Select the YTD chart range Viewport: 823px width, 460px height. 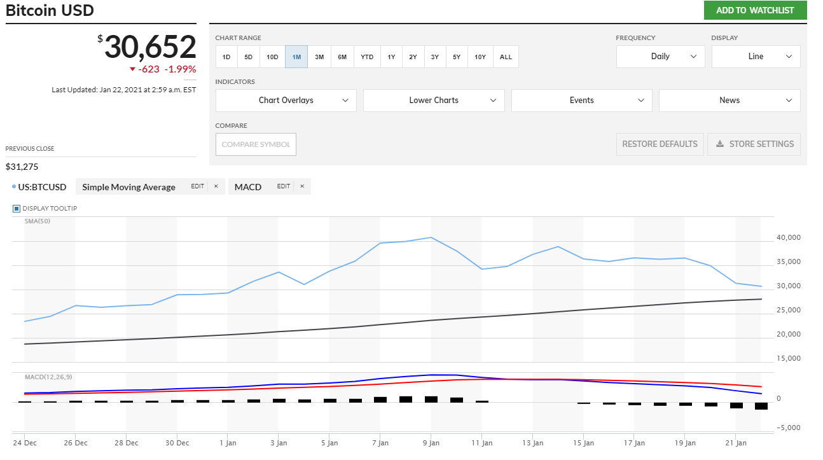[x=367, y=57]
